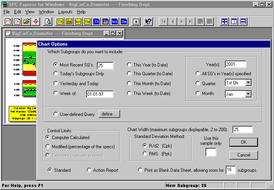Click the context help arrow-question icon

pyautogui.click(x=148, y=21)
